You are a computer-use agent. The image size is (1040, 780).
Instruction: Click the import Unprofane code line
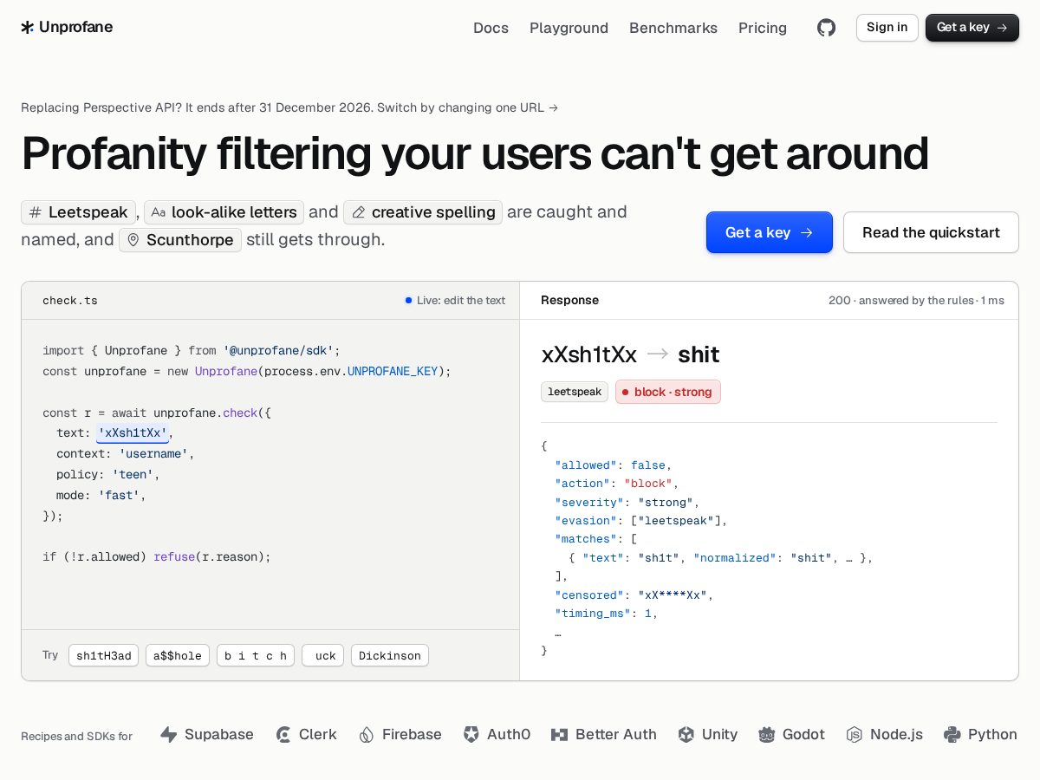(192, 351)
